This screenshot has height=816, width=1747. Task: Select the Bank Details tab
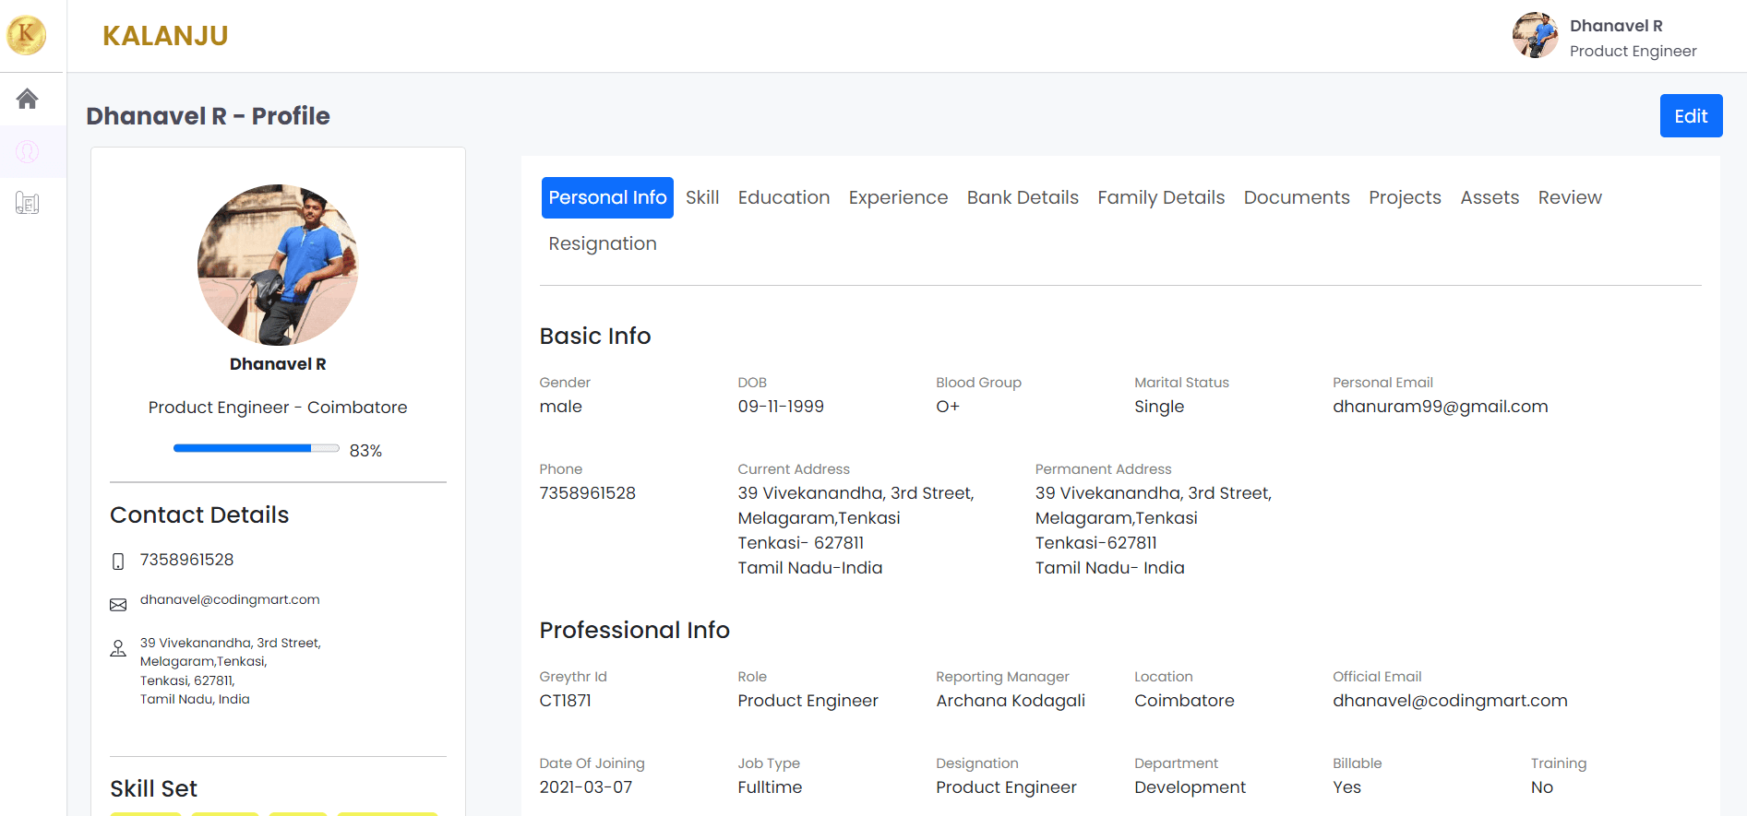tap(1023, 197)
